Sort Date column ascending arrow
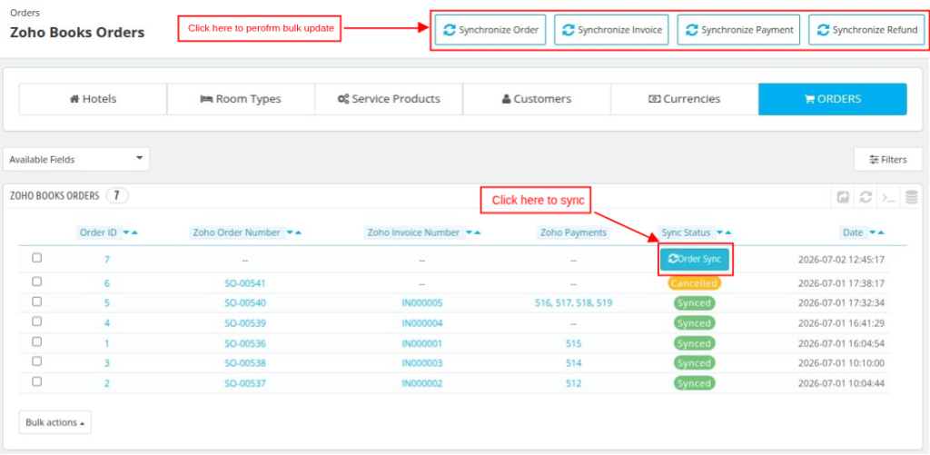930x455 pixels. tap(881, 232)
